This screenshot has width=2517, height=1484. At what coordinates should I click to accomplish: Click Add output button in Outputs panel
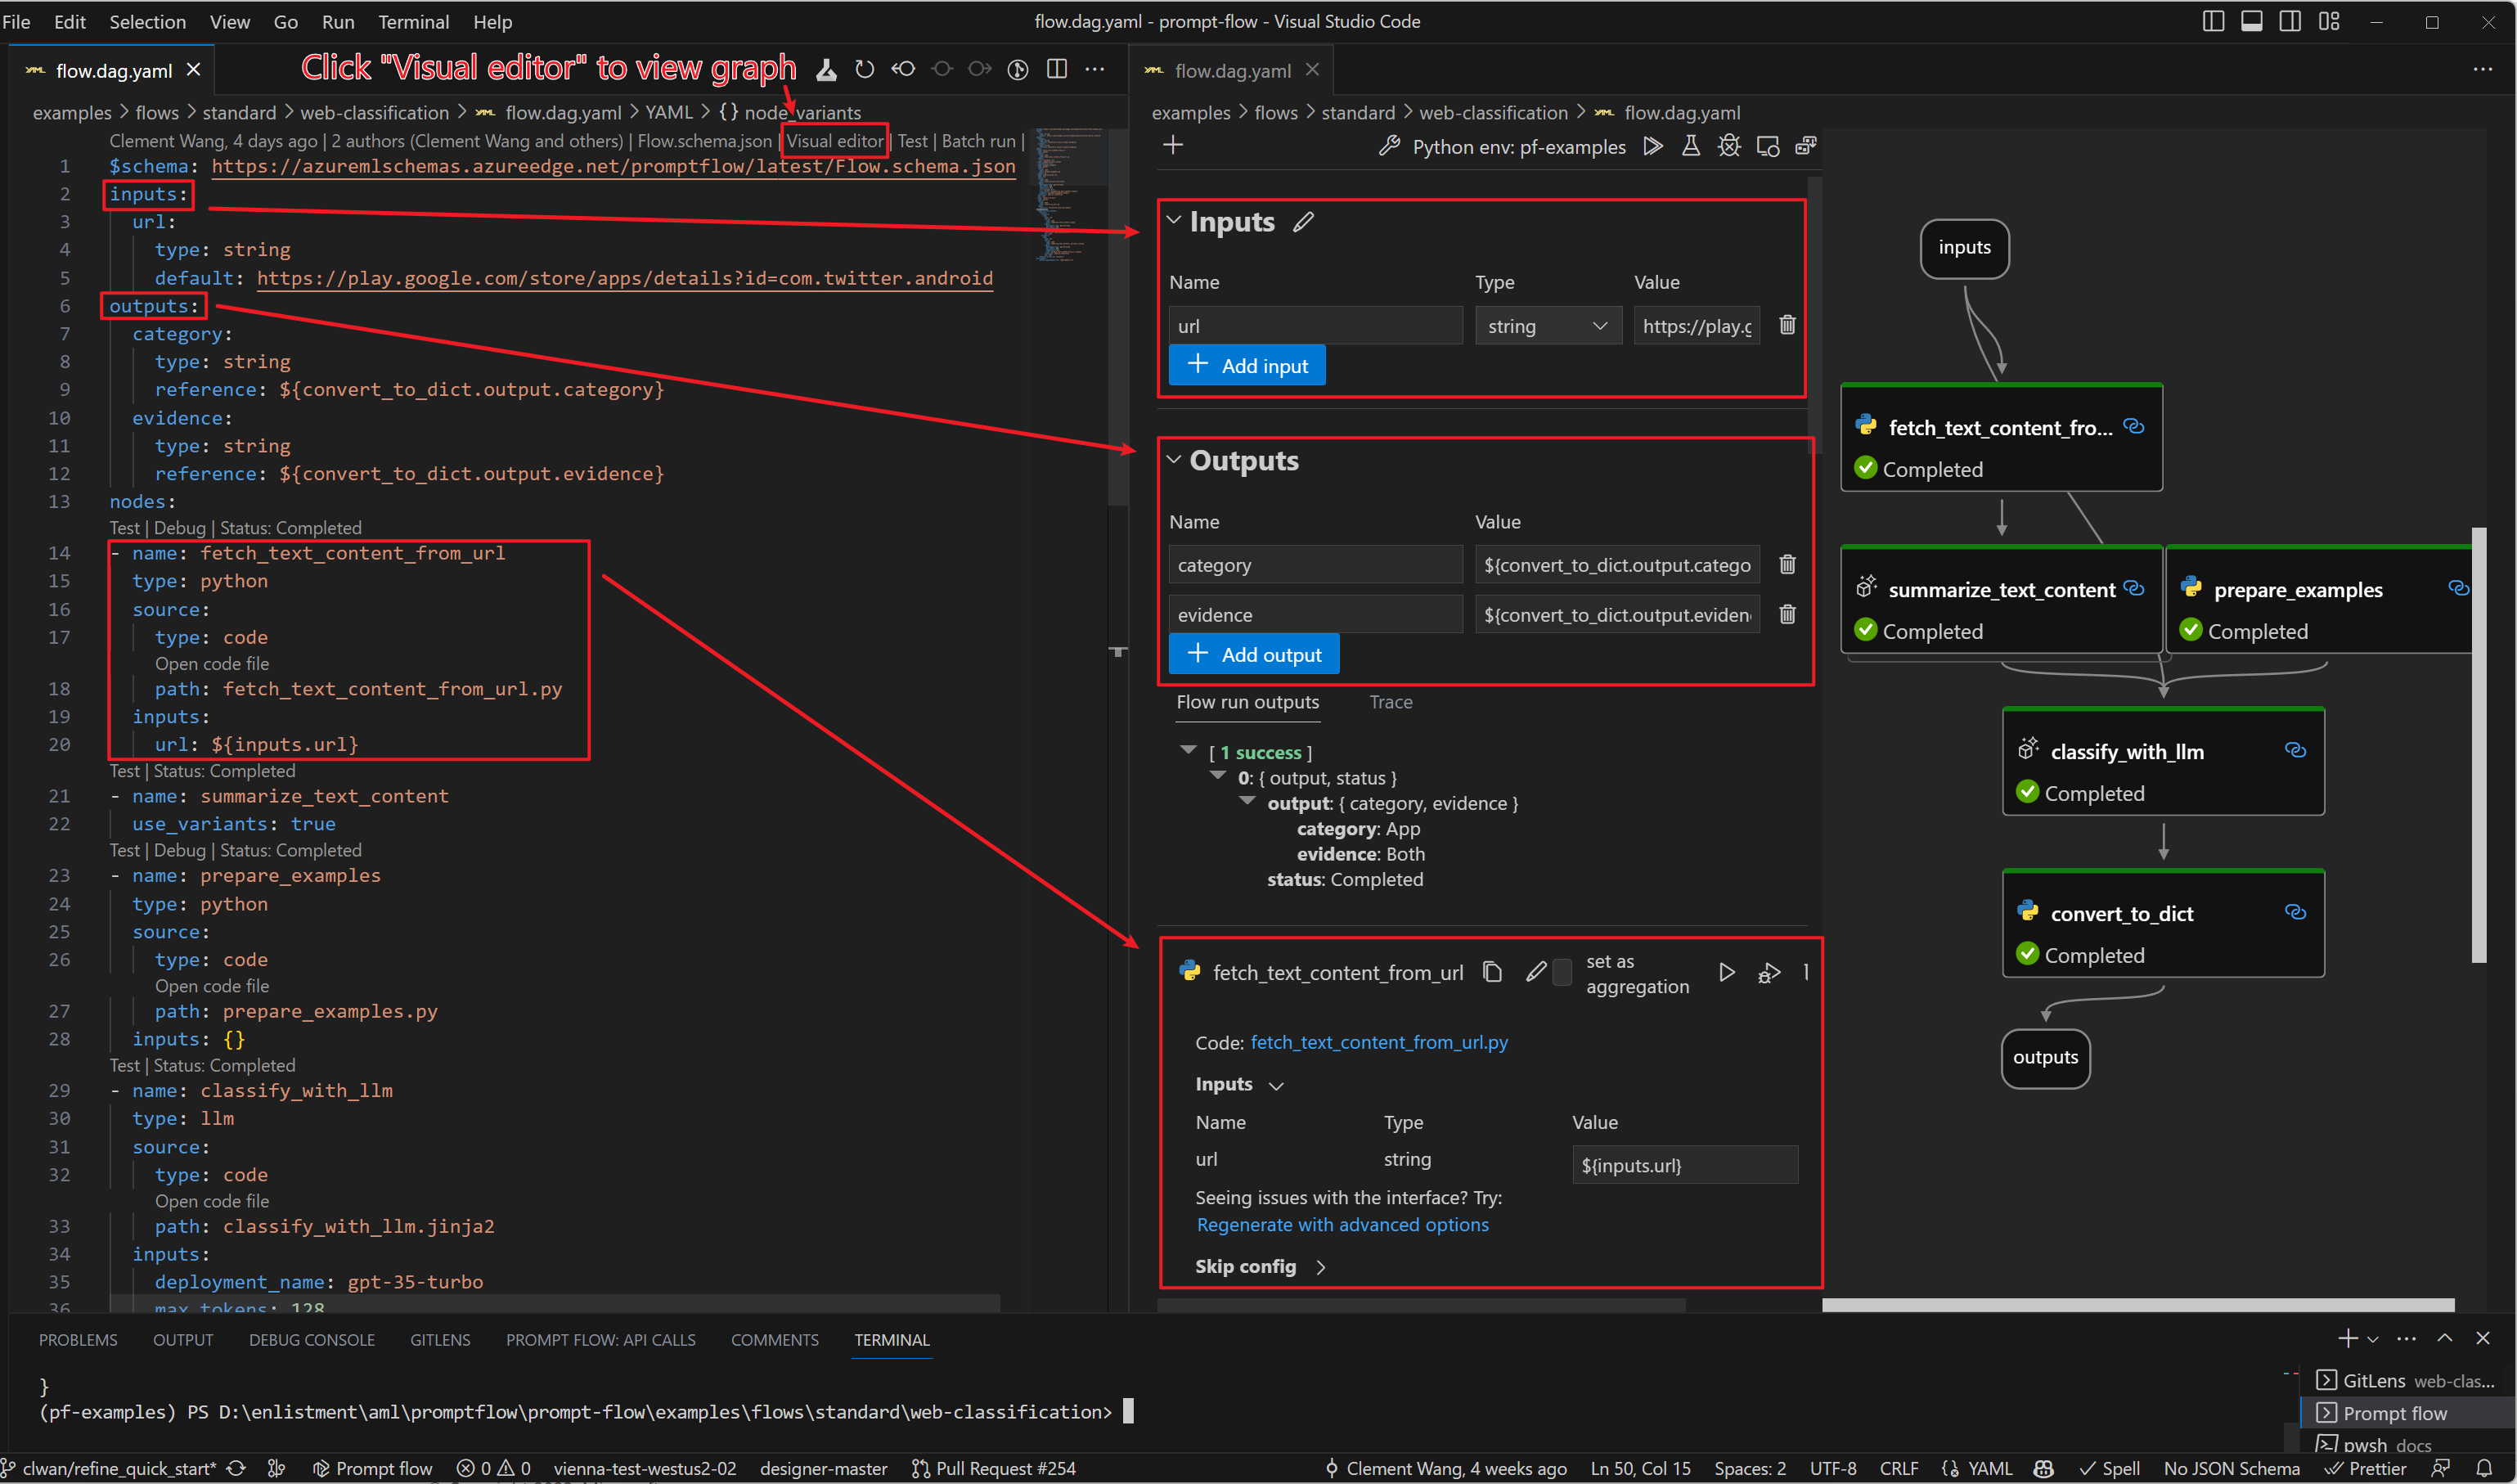(1256, 654)
